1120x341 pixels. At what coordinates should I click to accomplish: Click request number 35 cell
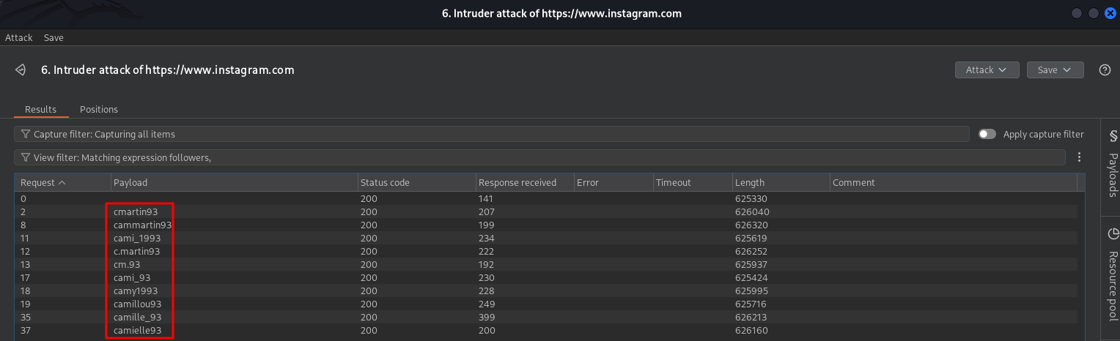(x=26, y=317)
